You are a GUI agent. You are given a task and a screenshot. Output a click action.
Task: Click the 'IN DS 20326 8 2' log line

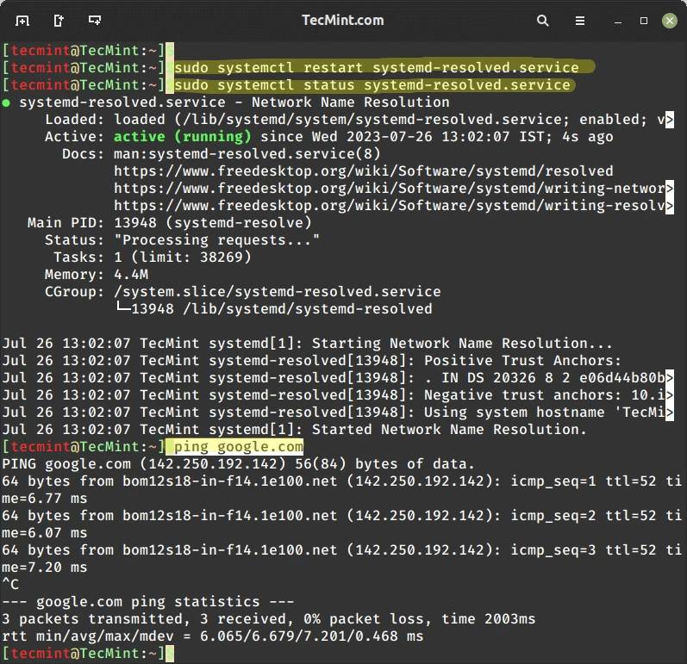pyautogui.click(x=334, y=377)
